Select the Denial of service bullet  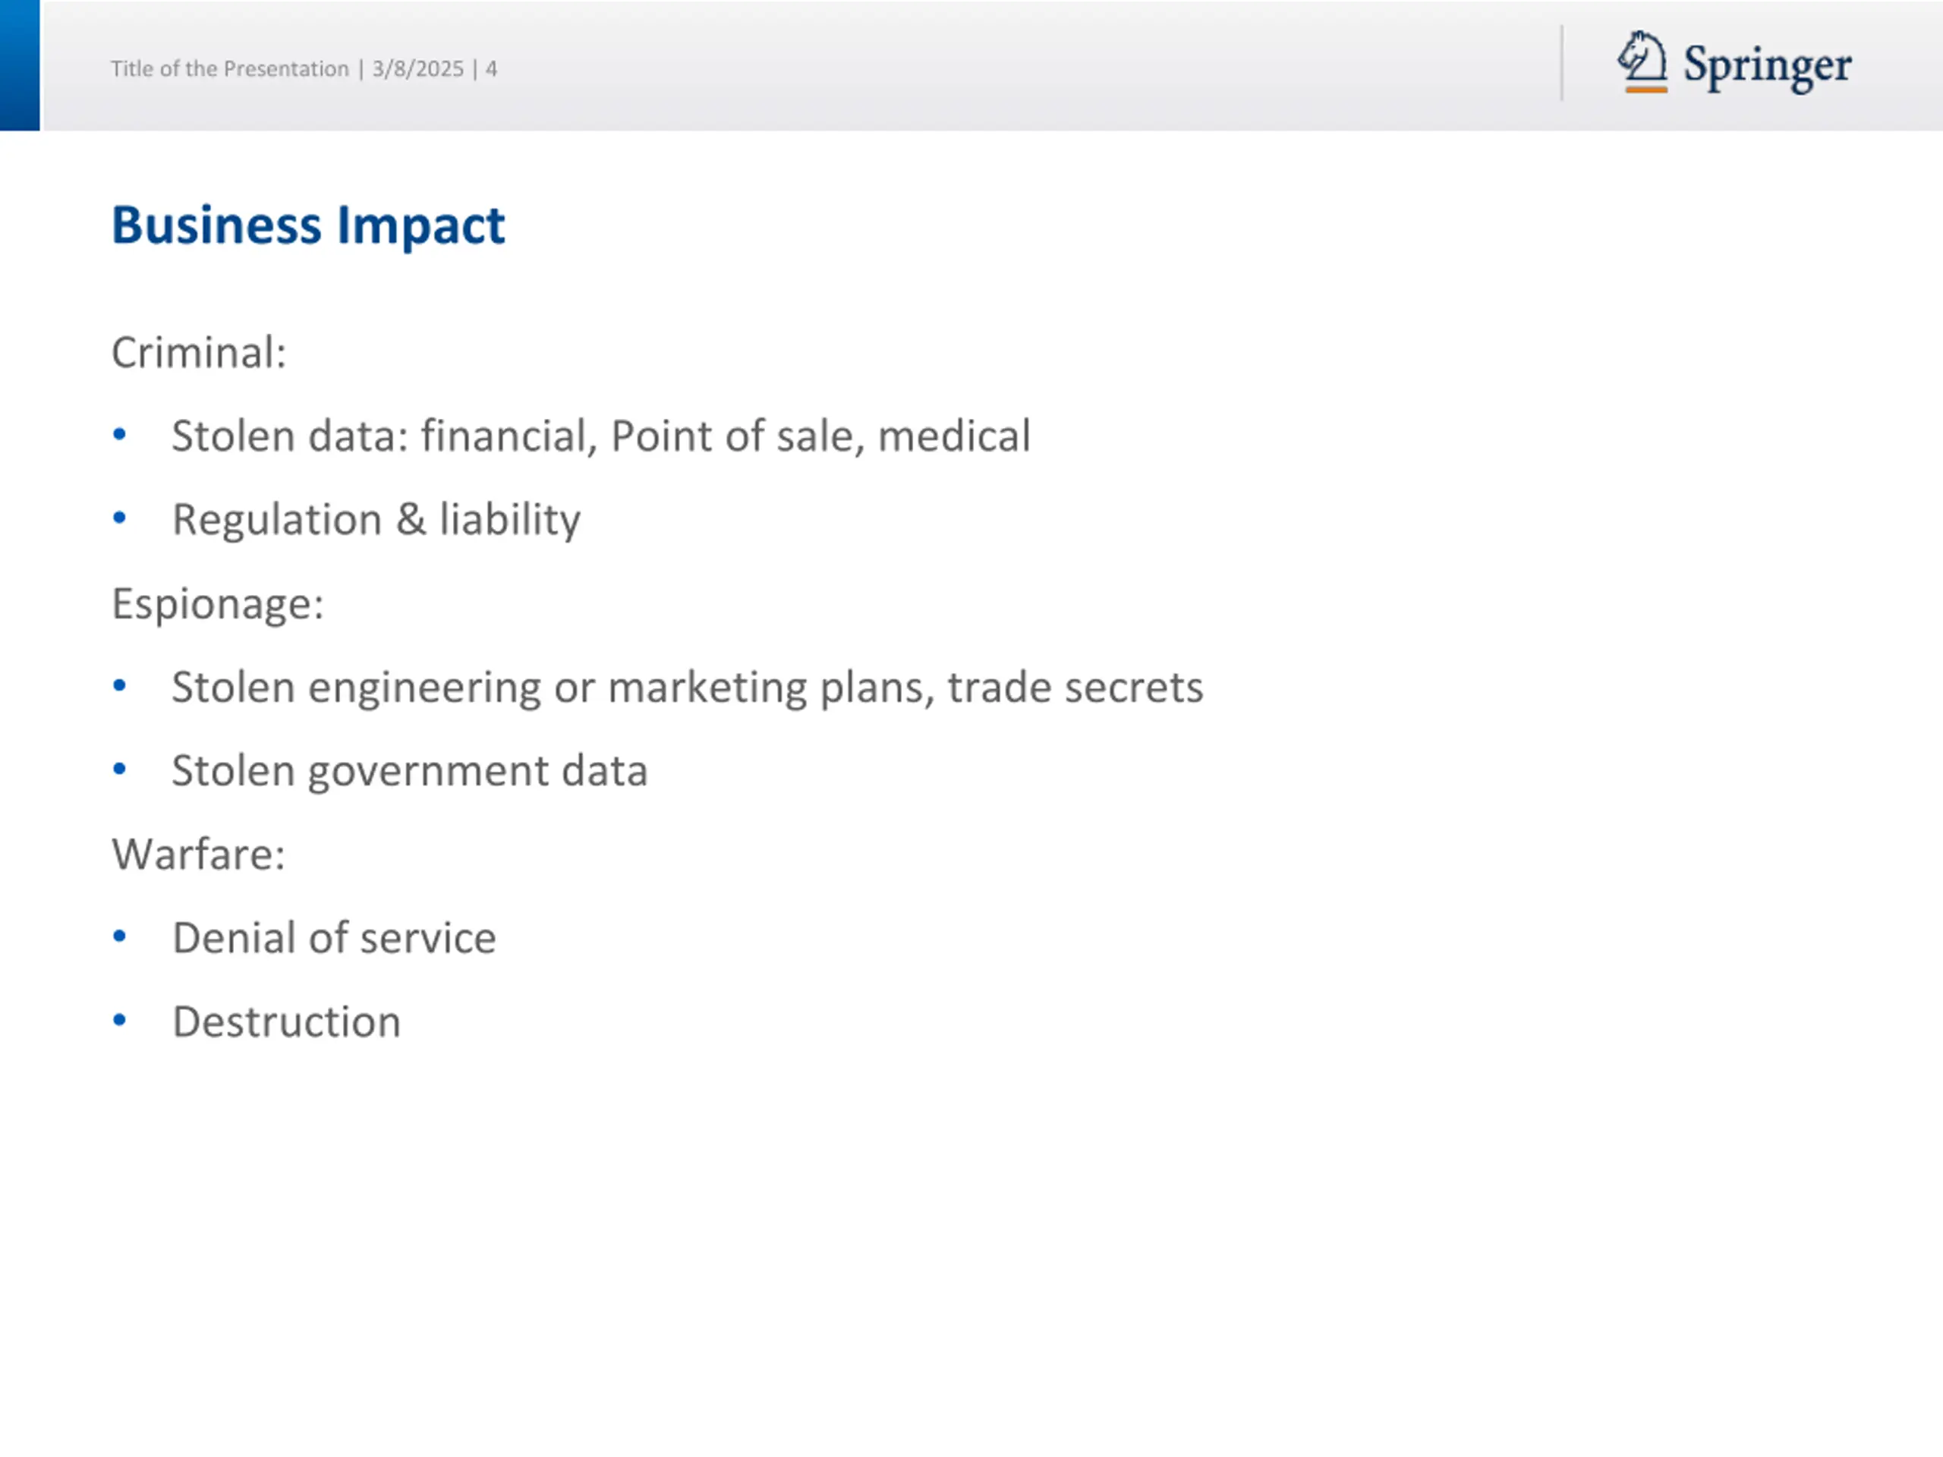point(334,938)
